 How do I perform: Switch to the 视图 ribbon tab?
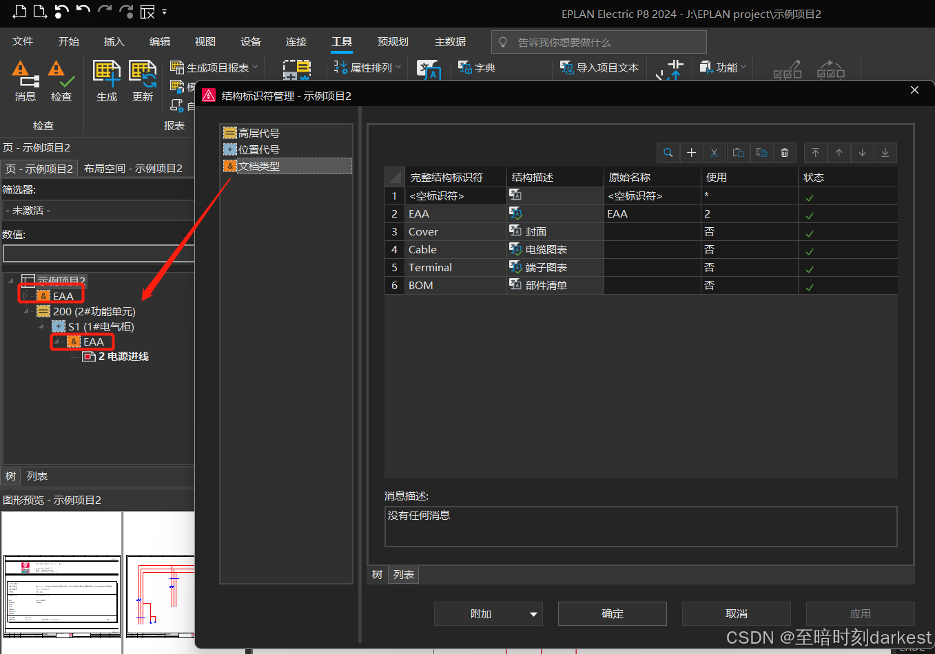click(x=205, y=41)
